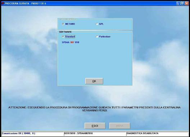Viewport: 190px width, 137px height.
Task: Click the red 007 version number
Action: coord(72,43)
